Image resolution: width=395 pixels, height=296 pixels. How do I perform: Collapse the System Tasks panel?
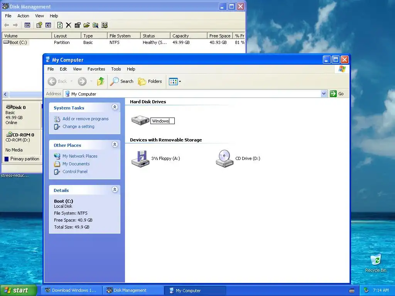click(115, 107)
